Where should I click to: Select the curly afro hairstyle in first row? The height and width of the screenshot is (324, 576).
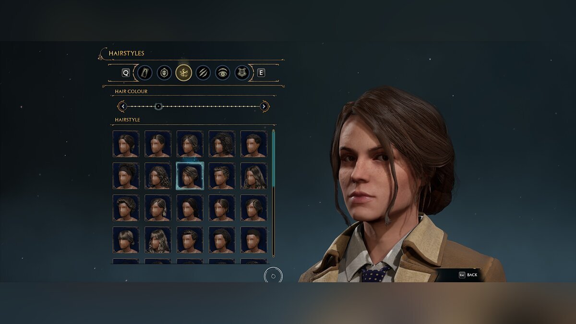point(222,144)
